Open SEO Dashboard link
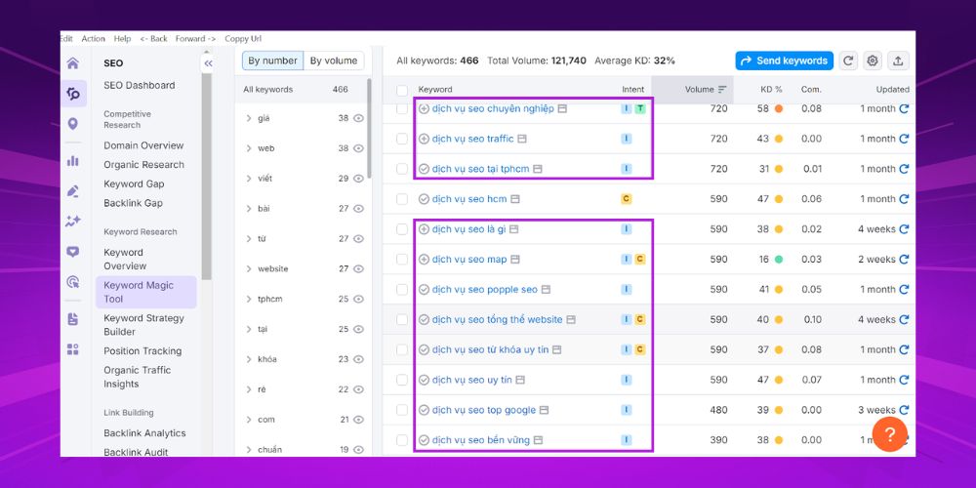 pyautogui.click(x=140, y=85)
